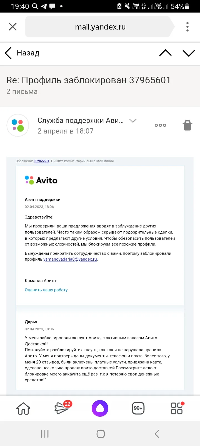The image size is (200, 446).
Task: Delete the email with trash icon
Action: click(187, 125)
